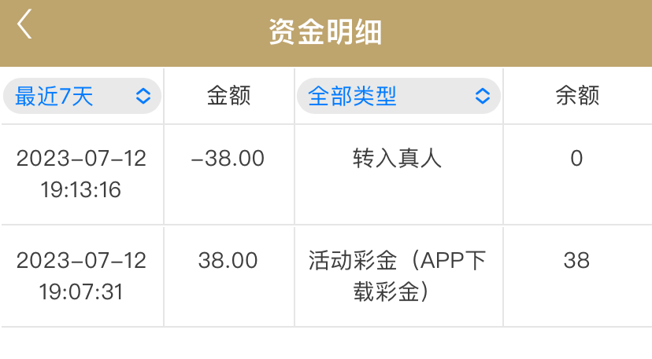
Task: Select the 活动彩金 (APP下载彩金) entry
Action: coord(398,276)
